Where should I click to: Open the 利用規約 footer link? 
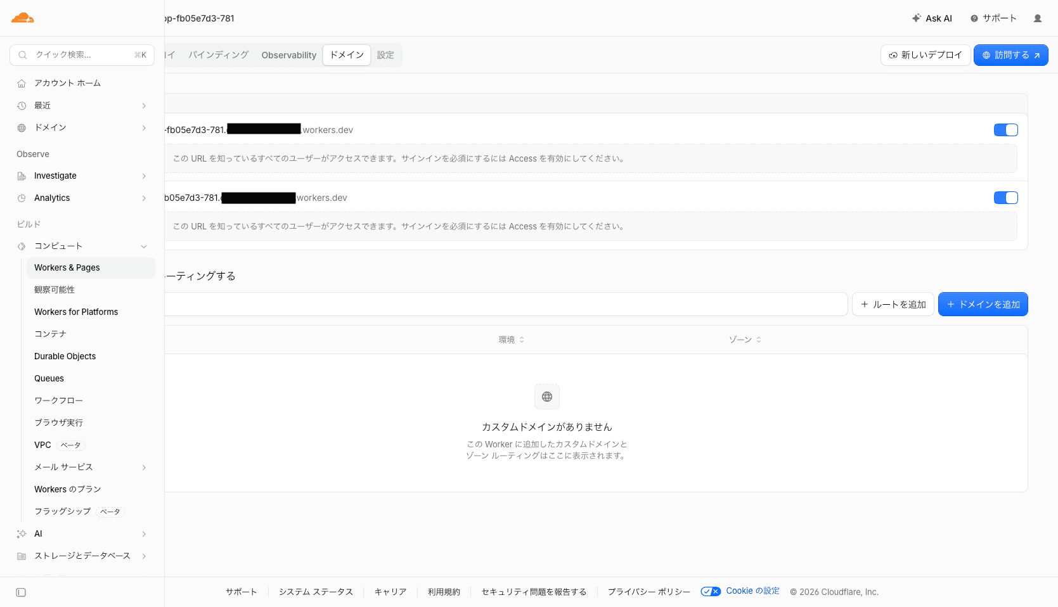(x=444, y=592)
